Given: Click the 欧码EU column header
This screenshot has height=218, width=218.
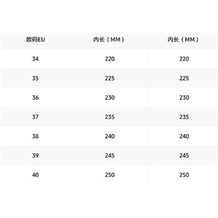Looking at the screenshot, I should click(35, 39).
